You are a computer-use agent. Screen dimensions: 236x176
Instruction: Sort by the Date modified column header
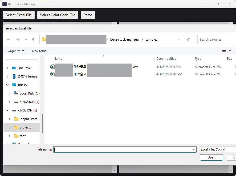coord(166,59)
